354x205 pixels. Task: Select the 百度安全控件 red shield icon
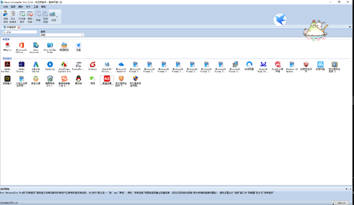pyautogui.click(x=306, y=67)
